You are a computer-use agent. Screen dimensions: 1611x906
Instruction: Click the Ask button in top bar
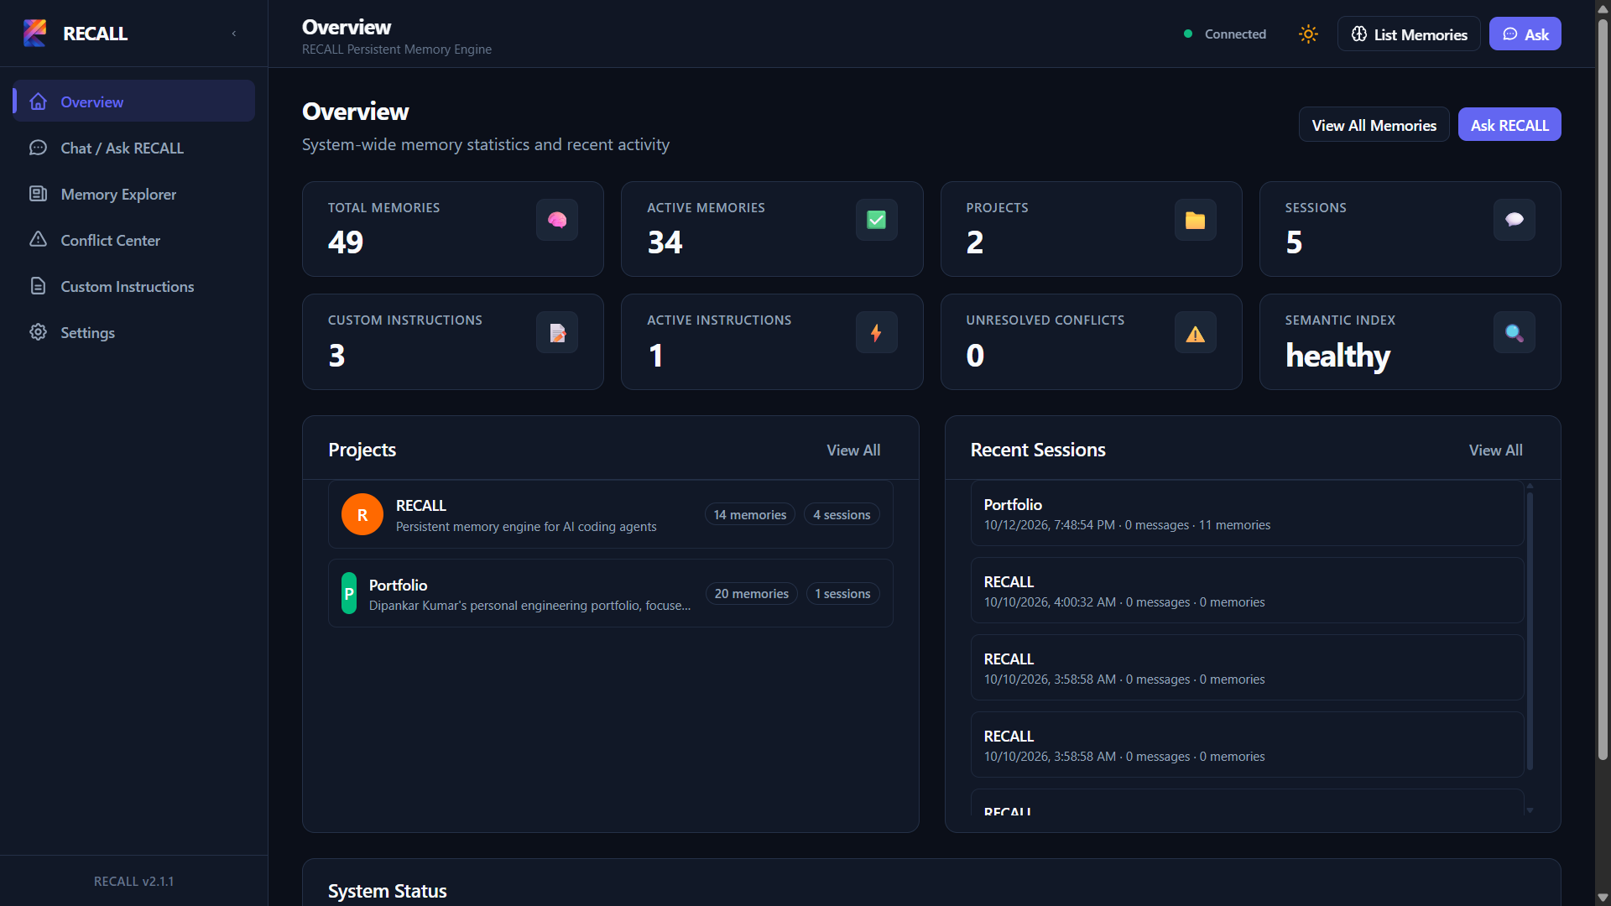pyautogui.click(x=1525, y=34)
